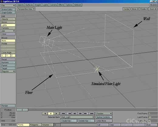
Task: Toggle the Z axis constraint
Action: [x=13, y=56]
